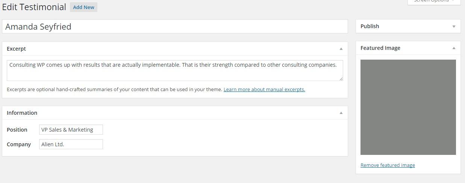Screen dimensions: 465x183
Task: Click the Featured Image panel heading
Action: point(380,48)
